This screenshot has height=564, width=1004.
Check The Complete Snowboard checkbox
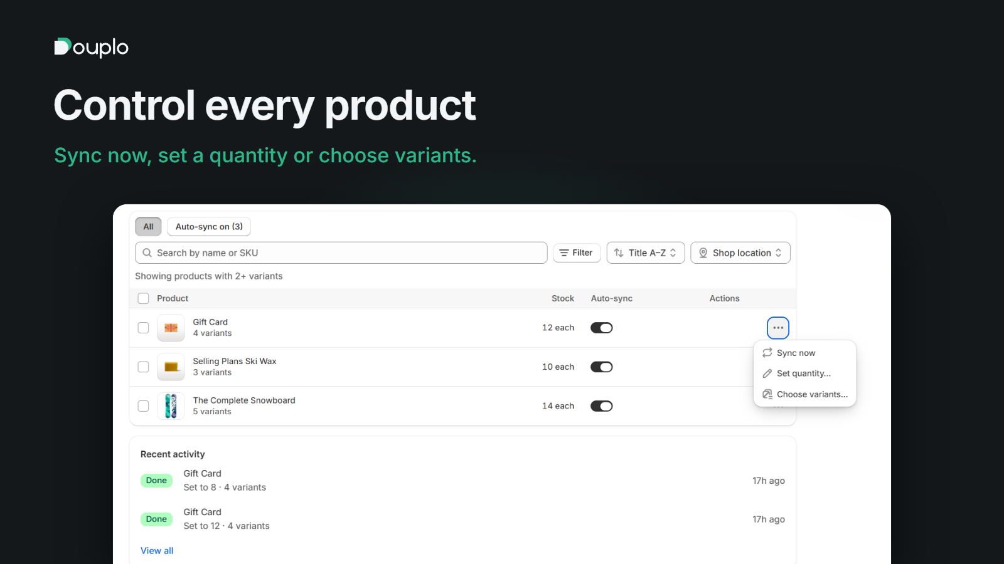144,406
